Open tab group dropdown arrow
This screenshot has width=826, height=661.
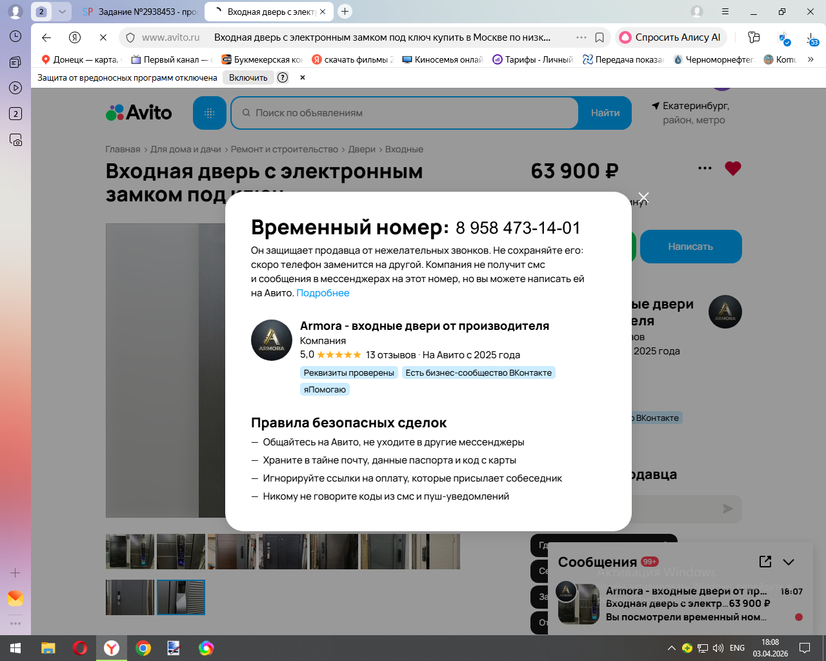[62, 12]
